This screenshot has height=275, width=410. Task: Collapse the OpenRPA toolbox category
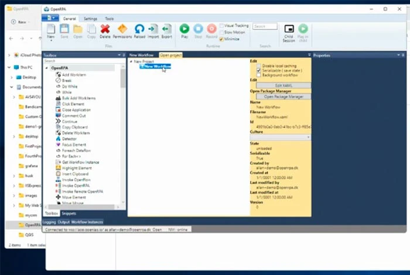(46, 68)
